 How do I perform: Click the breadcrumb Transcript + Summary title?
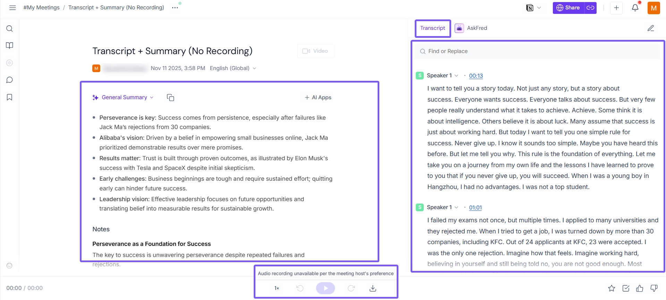[116, 8]
